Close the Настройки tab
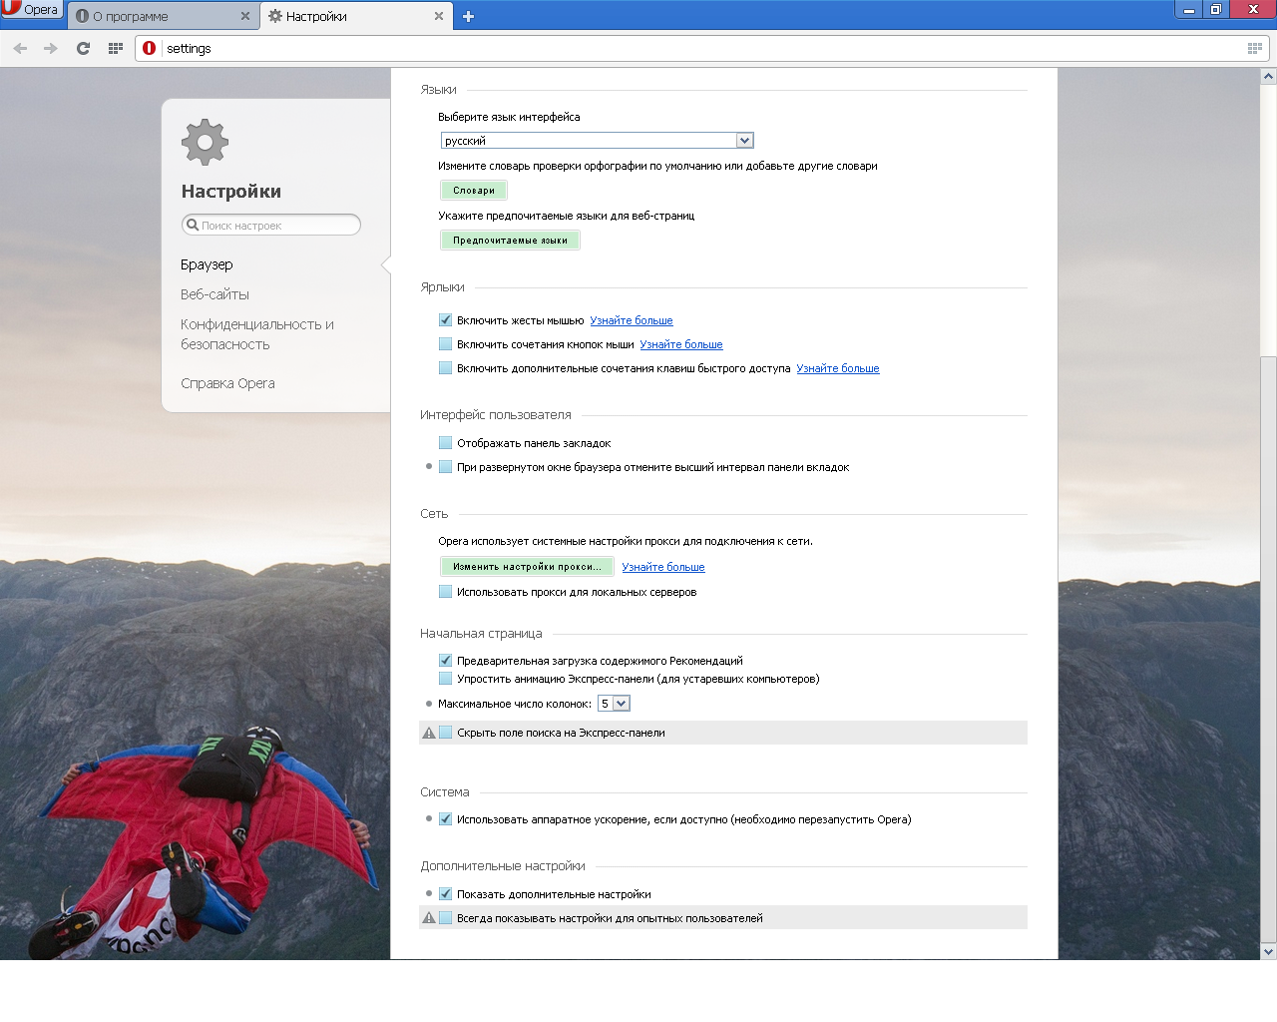This screenshot has width=1277, height=1022. tap(439, 16)
